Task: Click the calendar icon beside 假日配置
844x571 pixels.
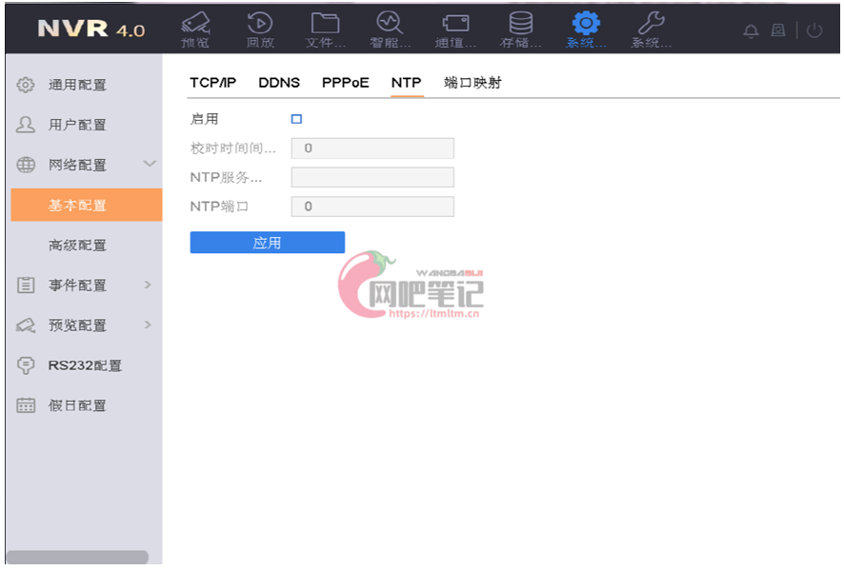Action: 26,405
